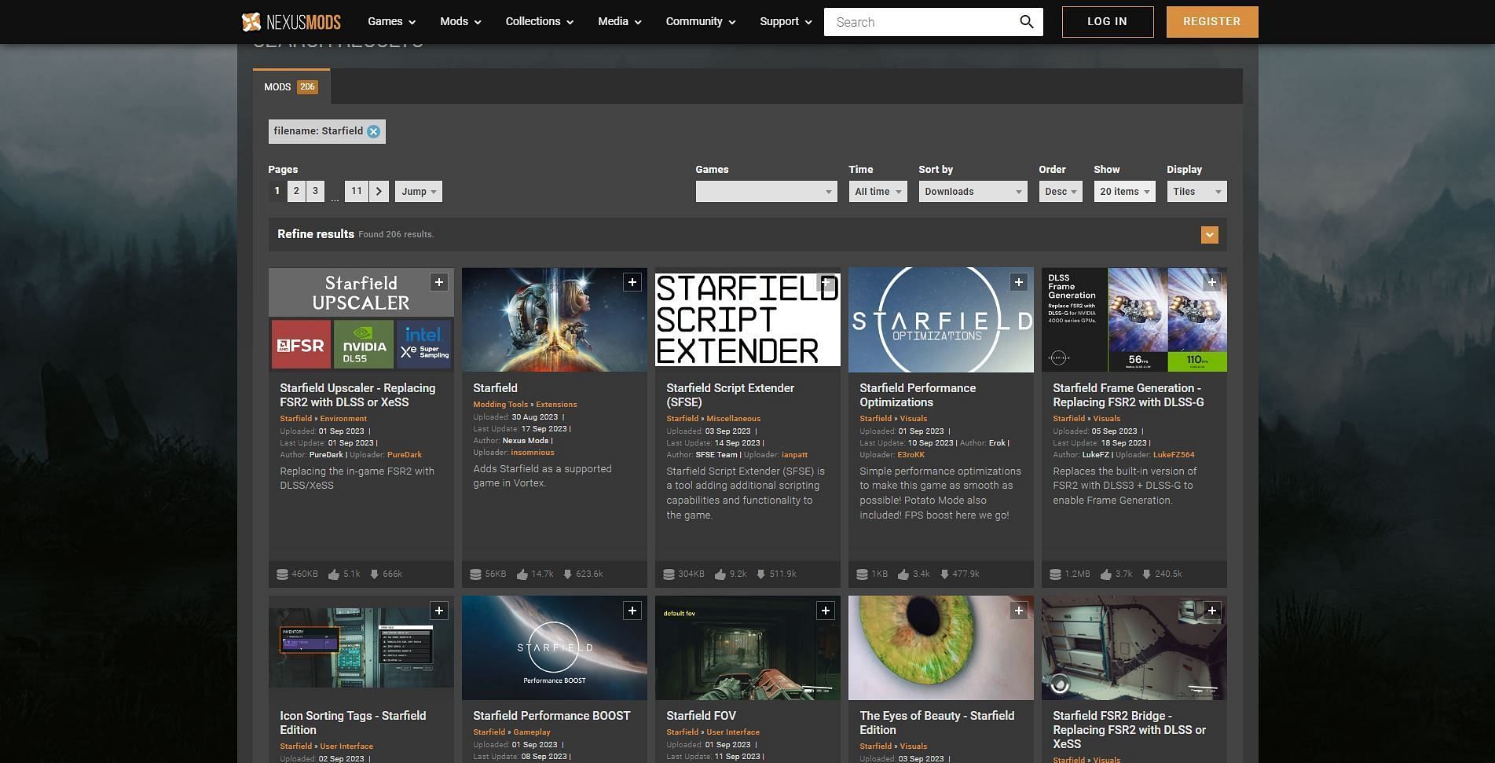Screen dimensions: 1495x763
Task: Open The Eyes of Beauty eye thumbnail
Action: click(x=941, y=647)
